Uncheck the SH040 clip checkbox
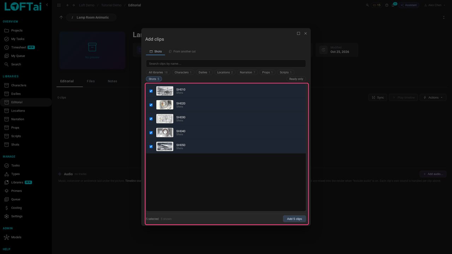The height and width of the screenshot is (254, 452). tap(151, 133)
